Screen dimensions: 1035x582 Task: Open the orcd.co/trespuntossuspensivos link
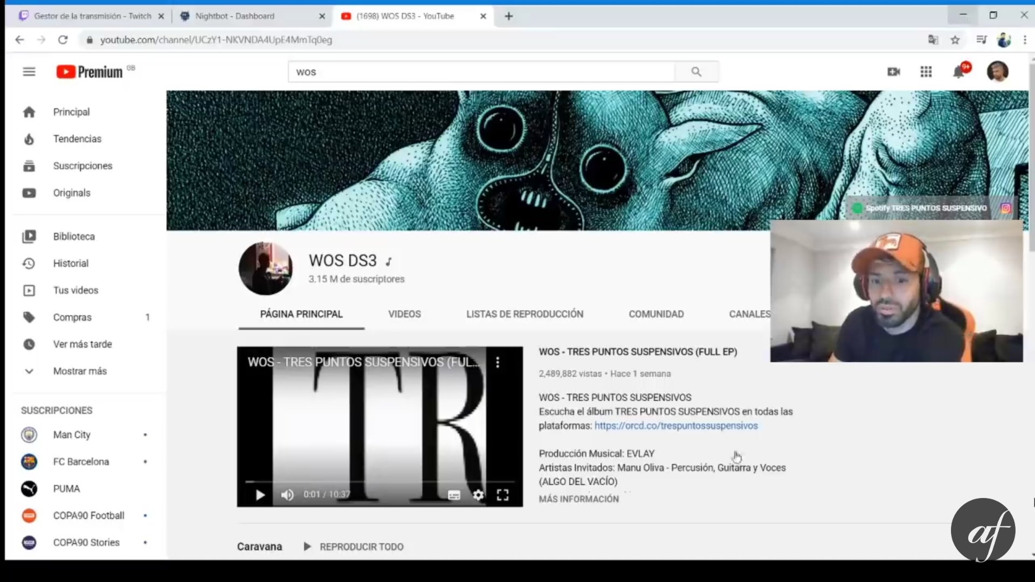click(675, 426)
